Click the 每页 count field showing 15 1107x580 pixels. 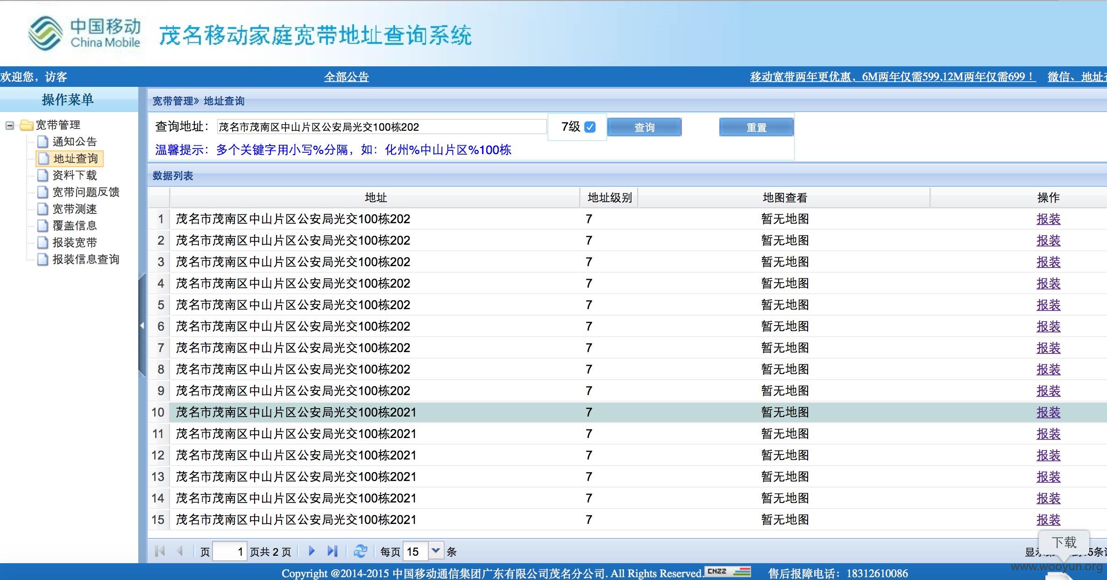pyautogui.click(x=415, y=552)
